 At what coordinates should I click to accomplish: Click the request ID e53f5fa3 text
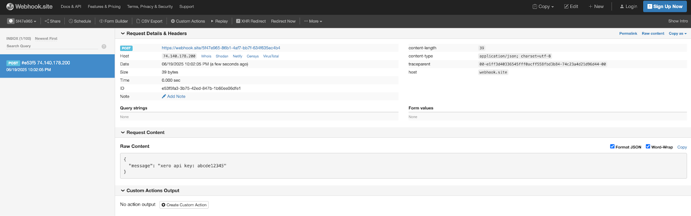201,88
